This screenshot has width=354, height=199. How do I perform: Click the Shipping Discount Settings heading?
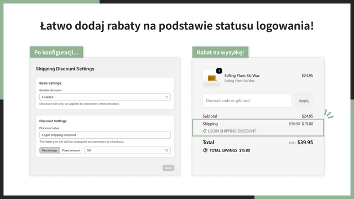pyautogui.click(x=65, y=69)
